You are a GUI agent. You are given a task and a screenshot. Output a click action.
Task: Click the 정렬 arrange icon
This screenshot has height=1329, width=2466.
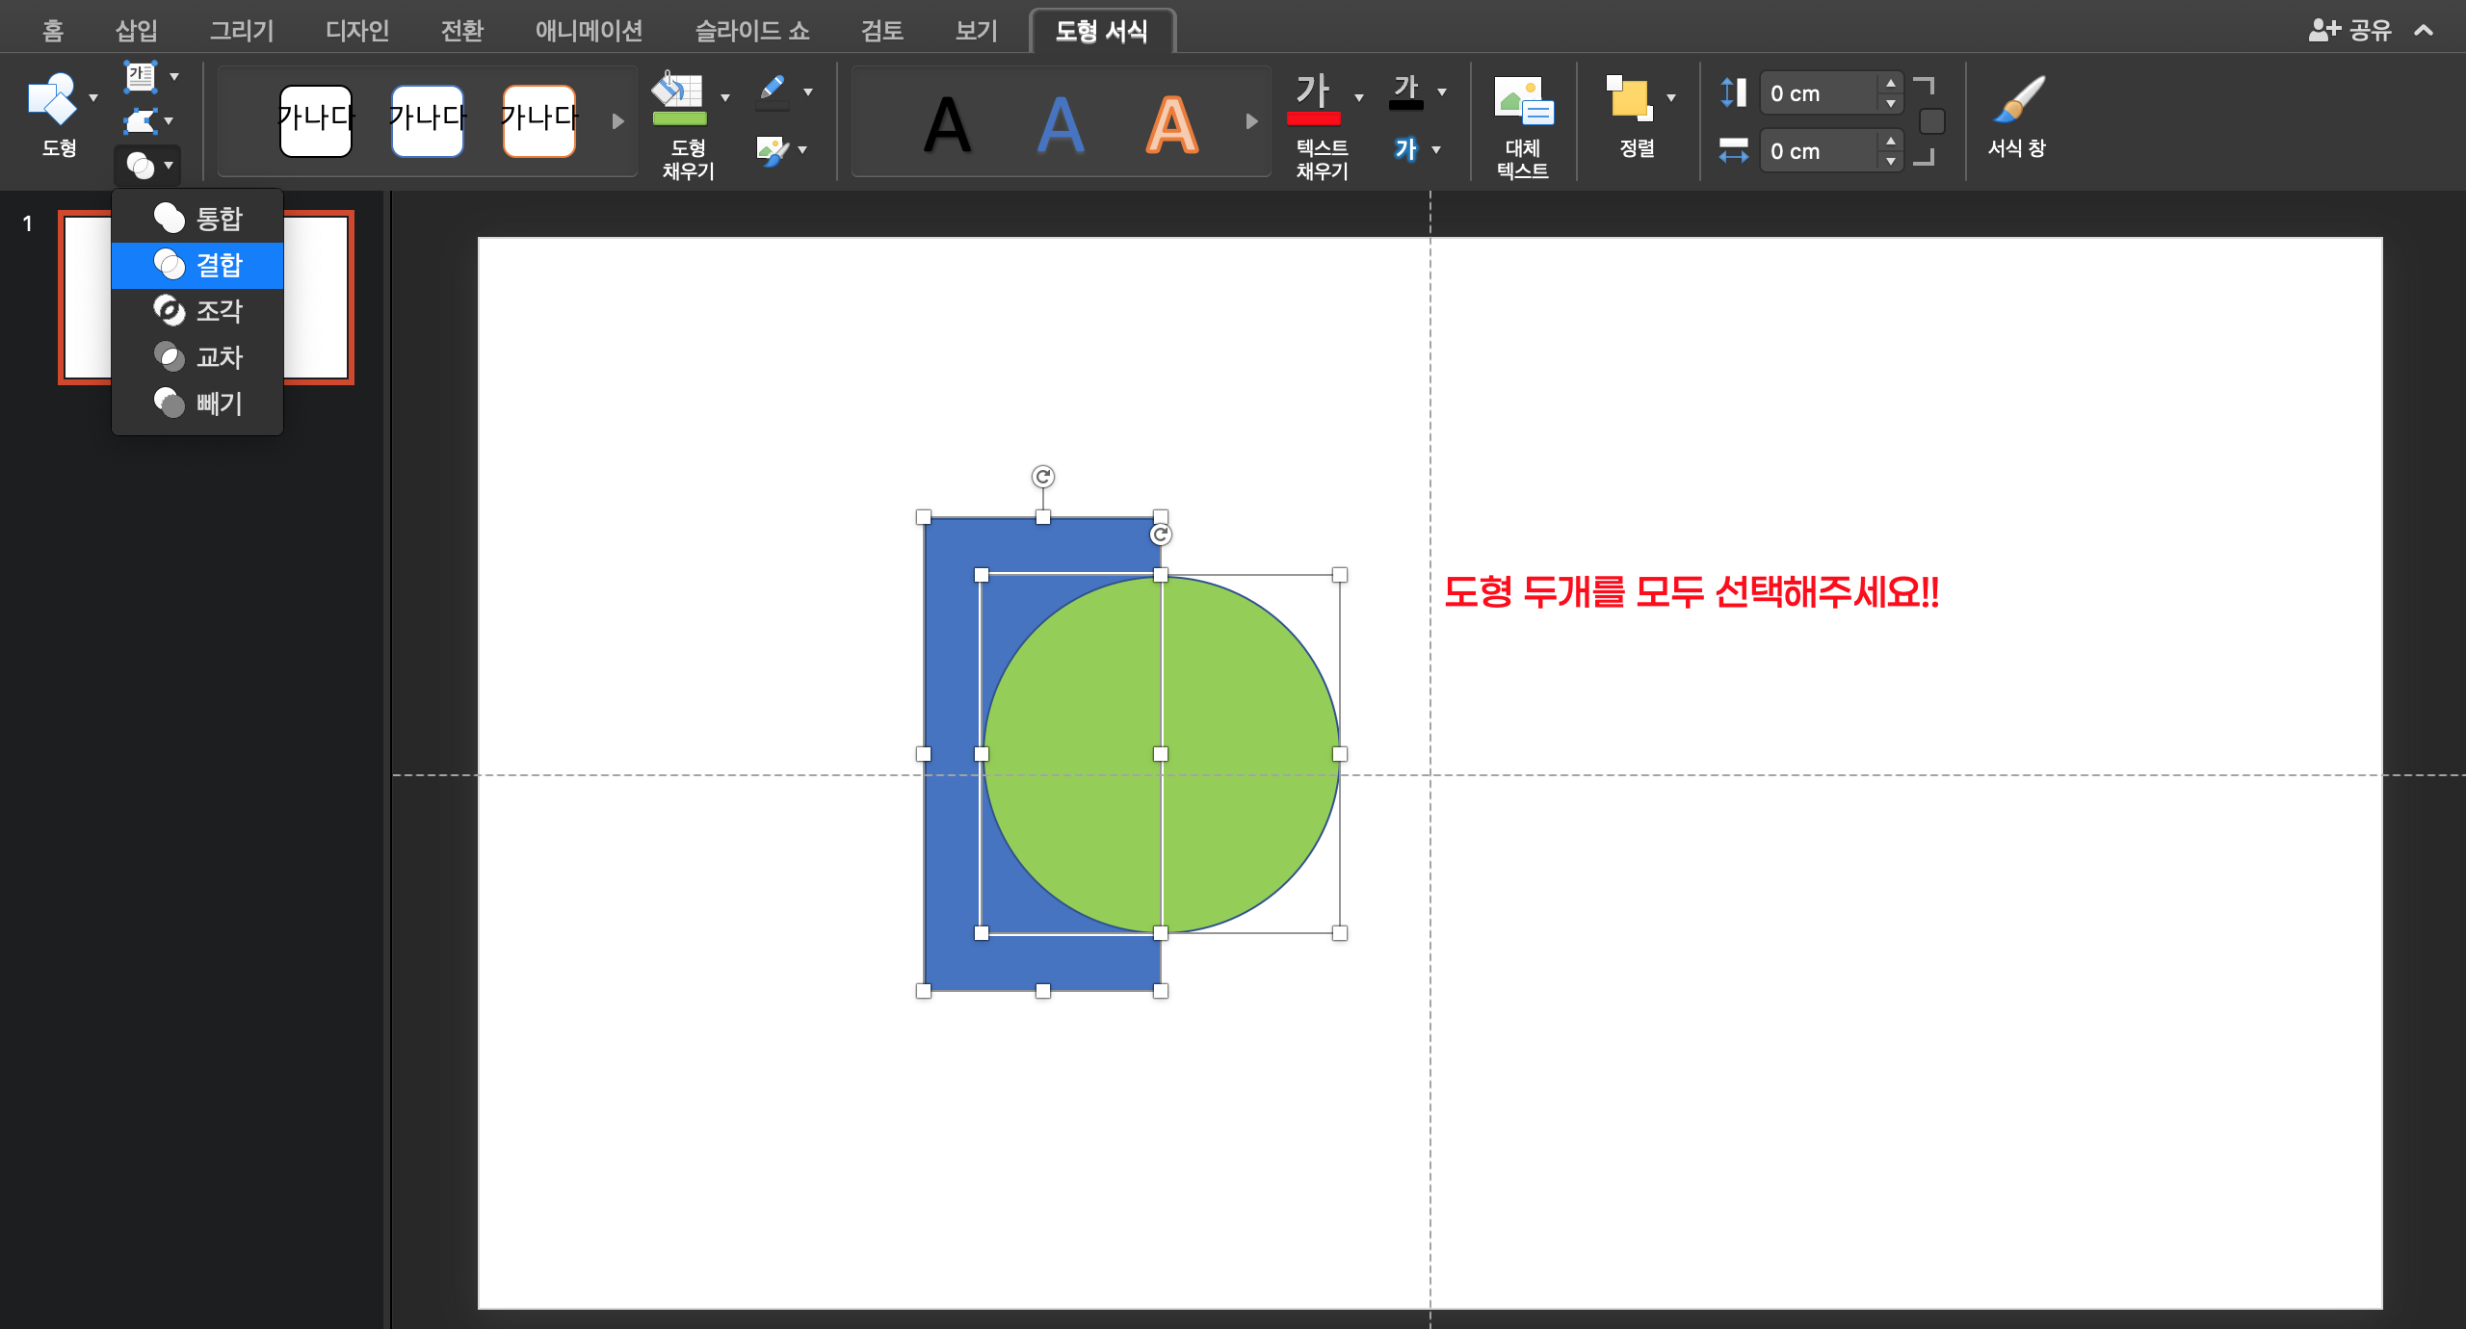pyautogui.click(x=1629, y=99)
